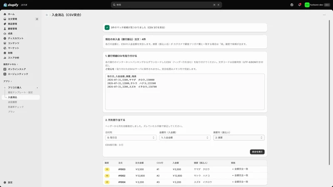Click the フリコミ番人 app icon in the sidebar
The width and height of the screenshot is (333, 187).
[5, 88]
